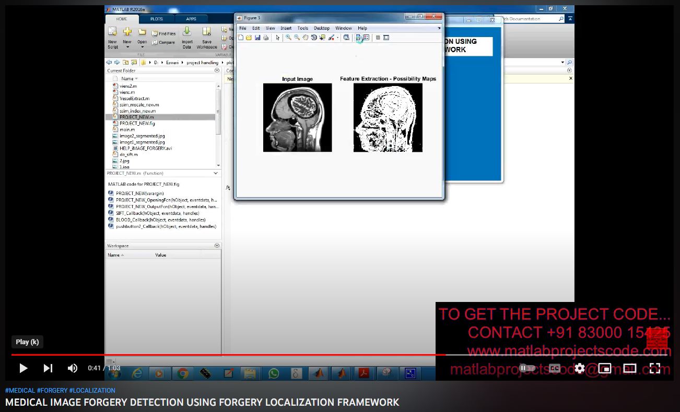Select the Zoom Out magnifier in Figure 3
Image resolution: width=680 pixels, height=412 pixels.
click(297, 38)
